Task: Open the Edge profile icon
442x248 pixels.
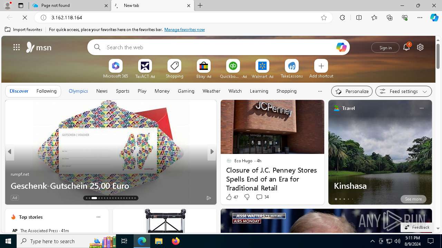Action: 8,6
